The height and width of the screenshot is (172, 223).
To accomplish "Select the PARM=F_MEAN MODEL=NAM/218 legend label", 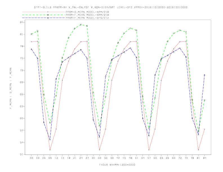I will 87,15.
